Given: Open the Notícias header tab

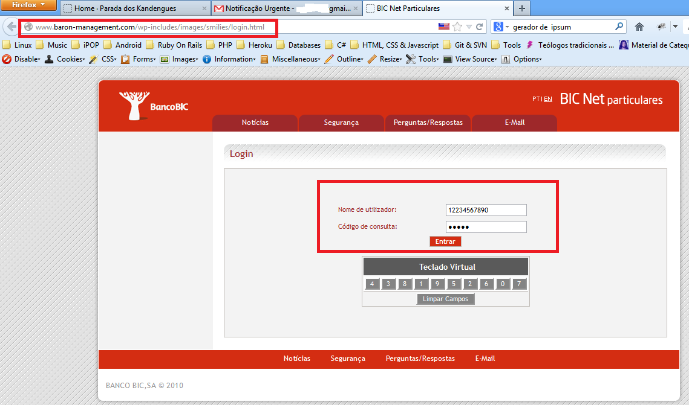Looking at the screenshot, I should 255,123.
